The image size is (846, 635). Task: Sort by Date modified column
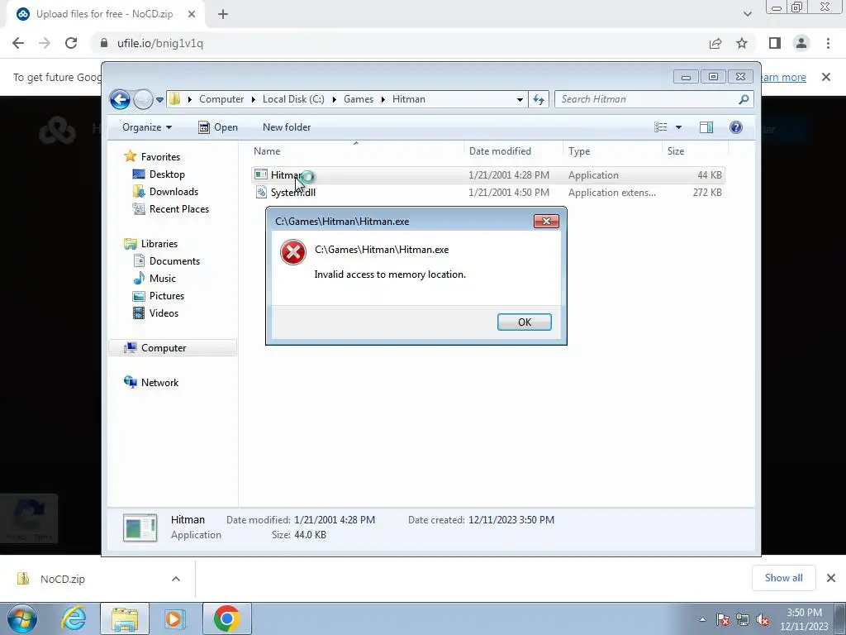513,151
